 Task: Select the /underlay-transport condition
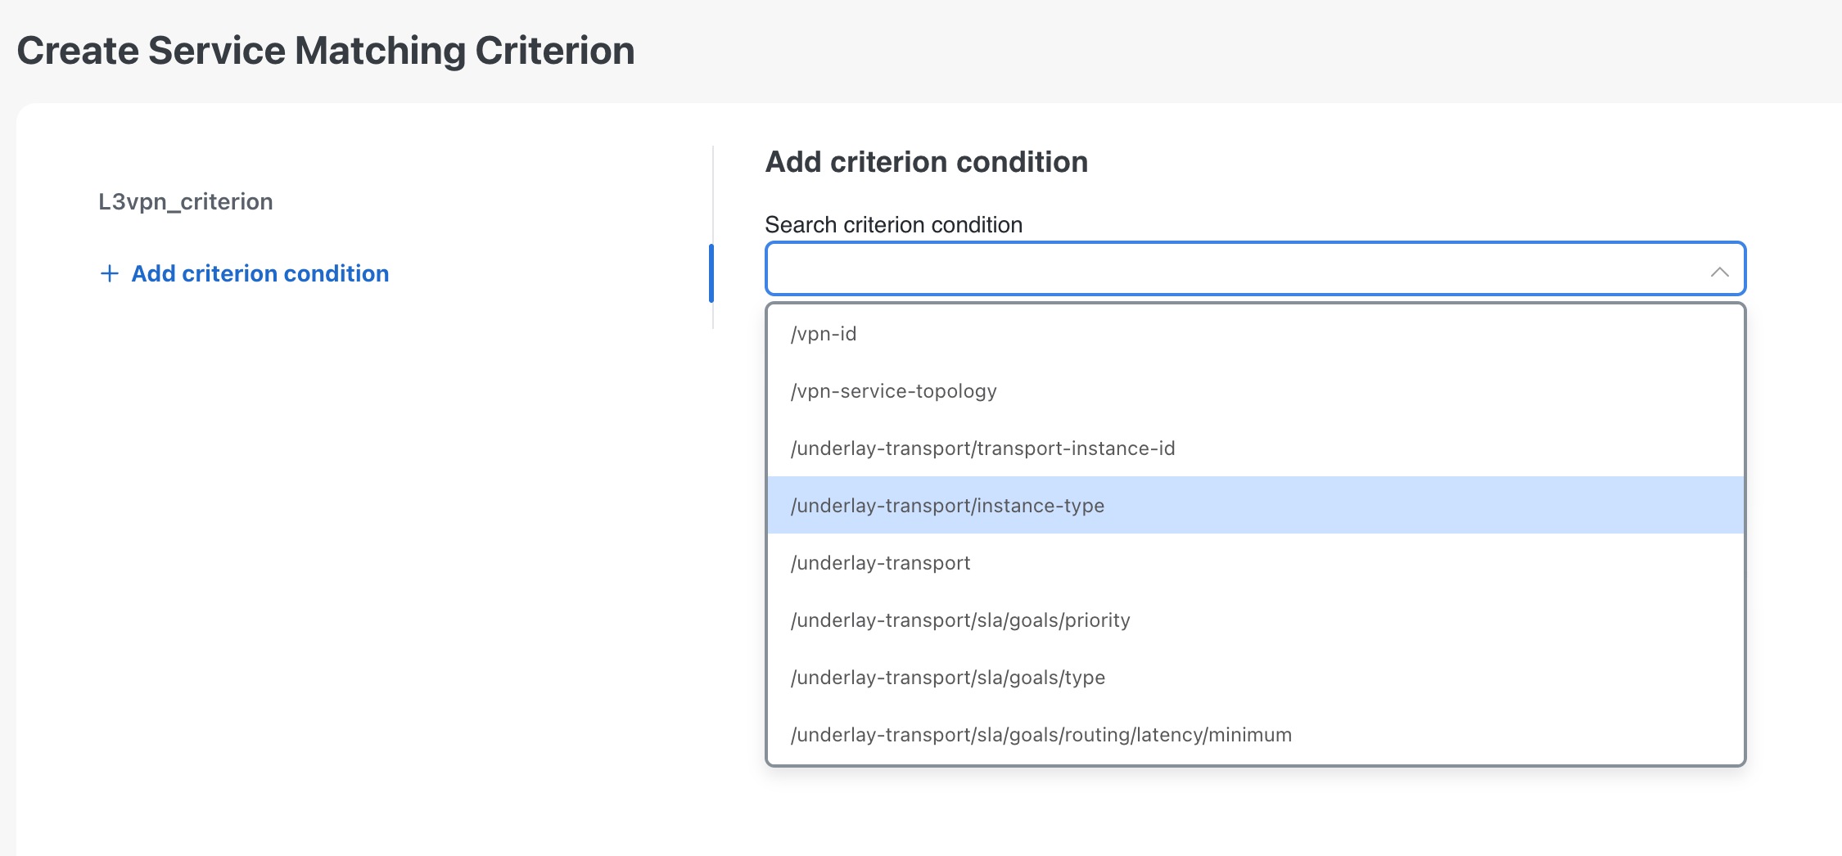coord(879,562)
